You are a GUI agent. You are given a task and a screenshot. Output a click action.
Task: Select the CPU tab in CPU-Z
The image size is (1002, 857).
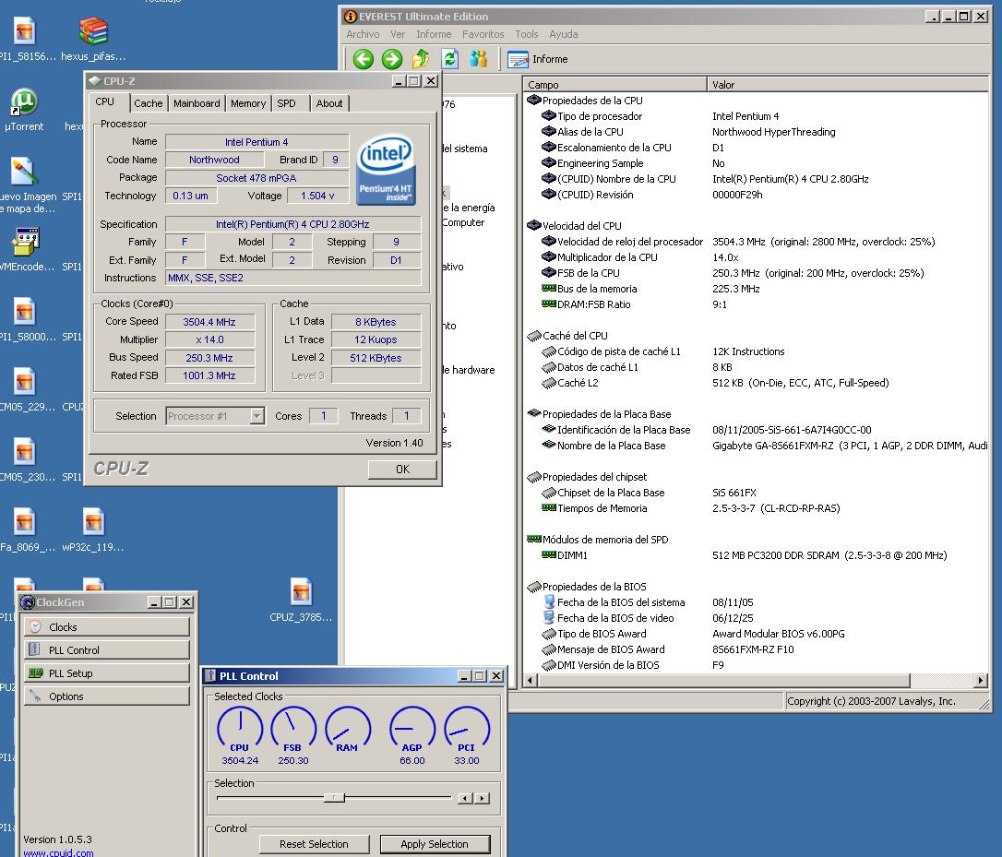(105, 102)
